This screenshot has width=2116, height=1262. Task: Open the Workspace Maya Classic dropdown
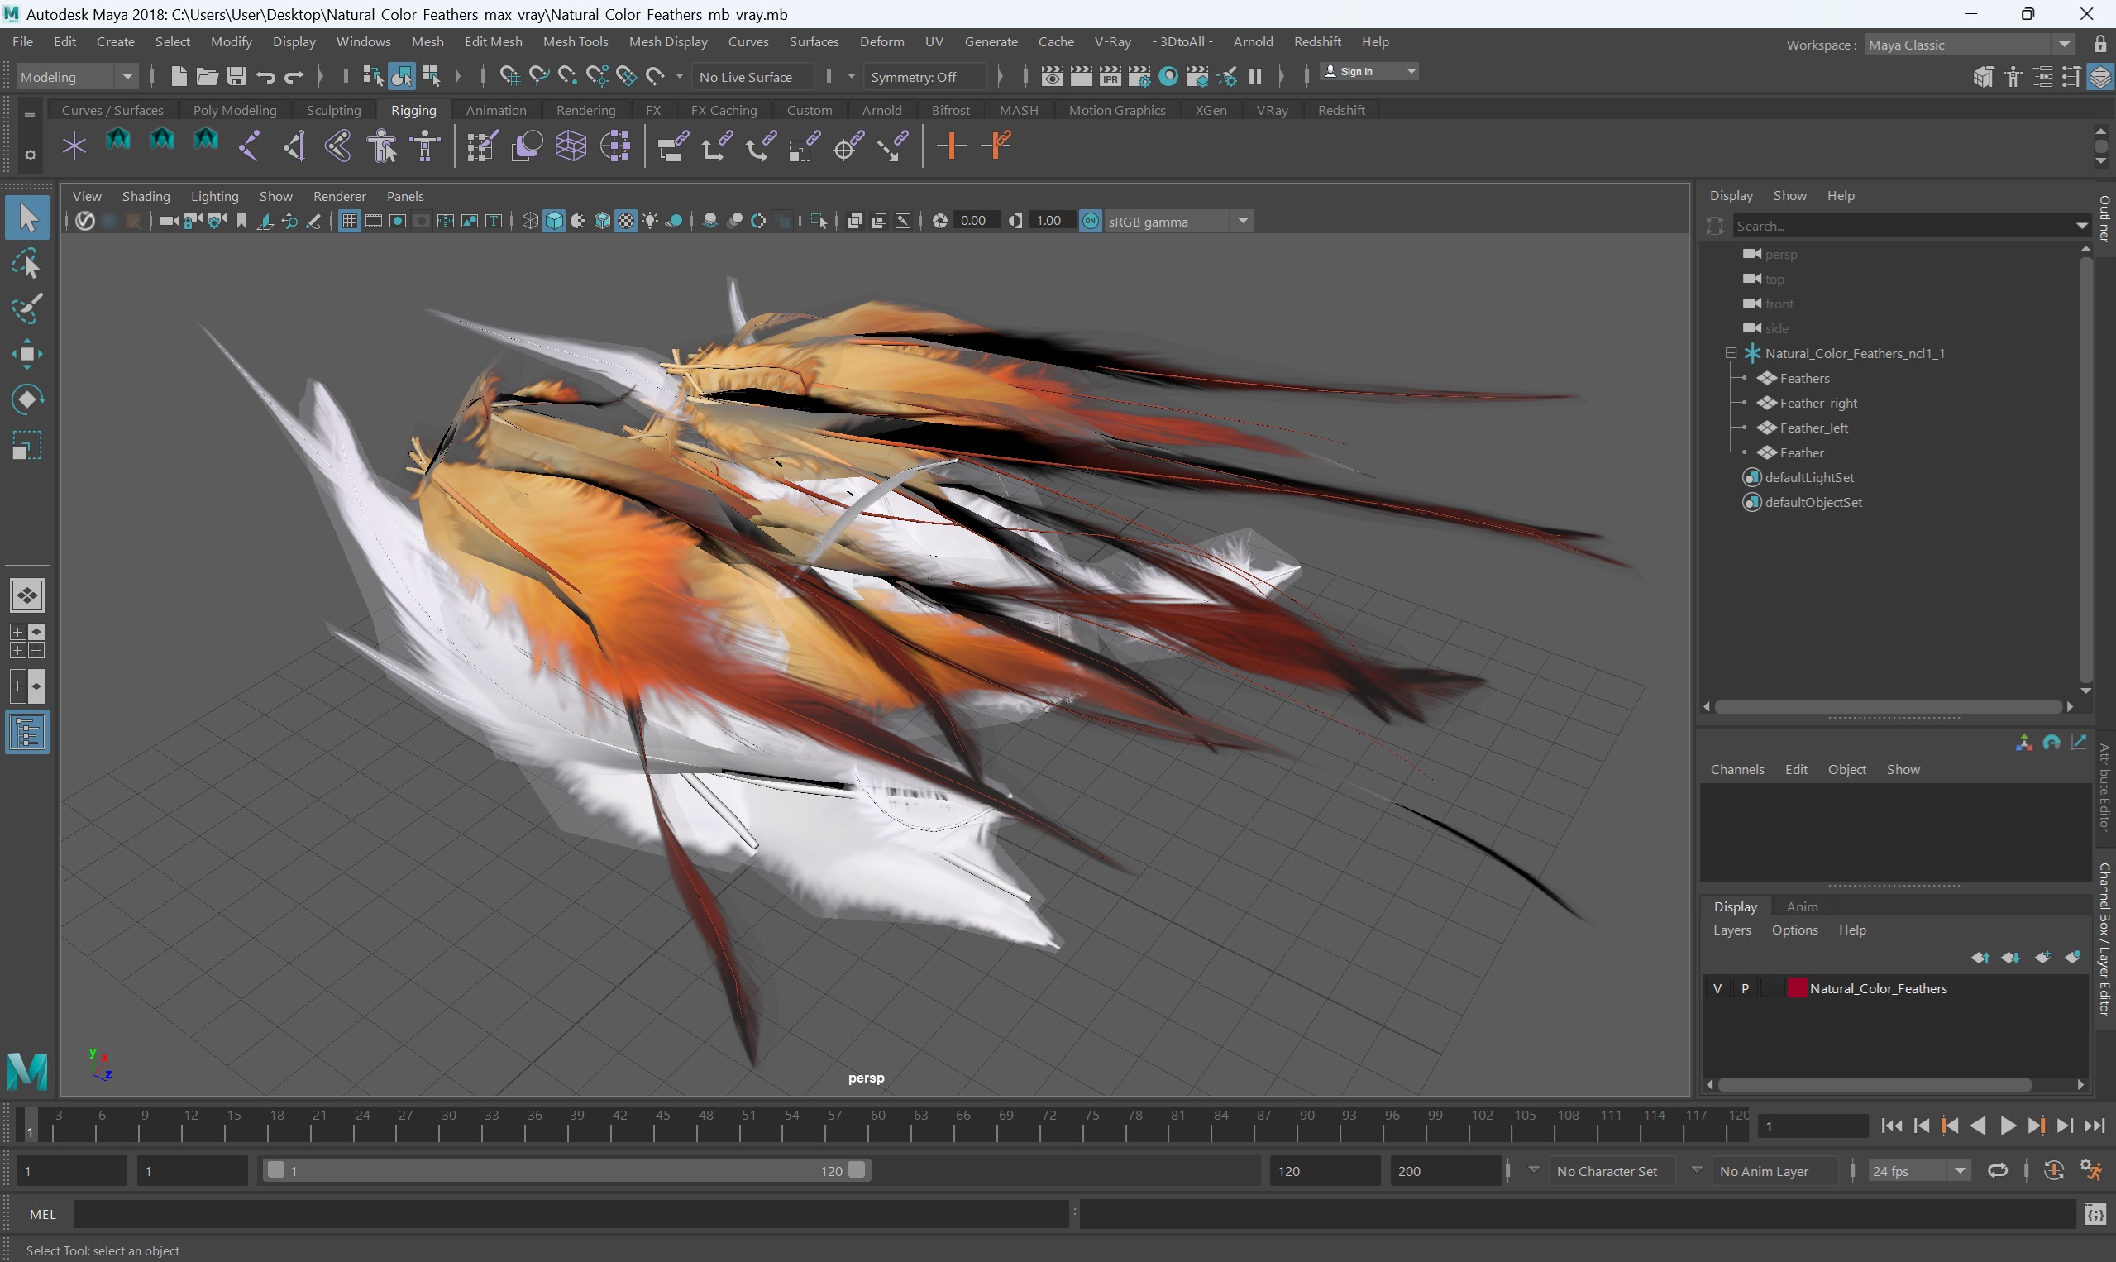tap(1970, 45)
